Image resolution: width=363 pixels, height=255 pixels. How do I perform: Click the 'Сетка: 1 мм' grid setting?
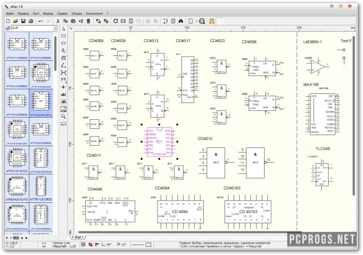[61, 243]
